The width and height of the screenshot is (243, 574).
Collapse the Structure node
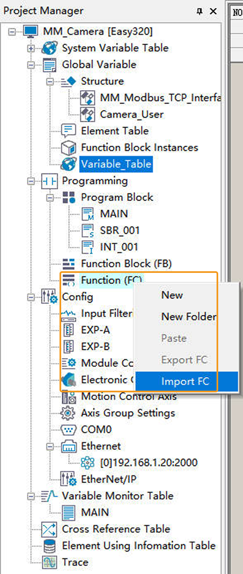(x=50, y=81)
